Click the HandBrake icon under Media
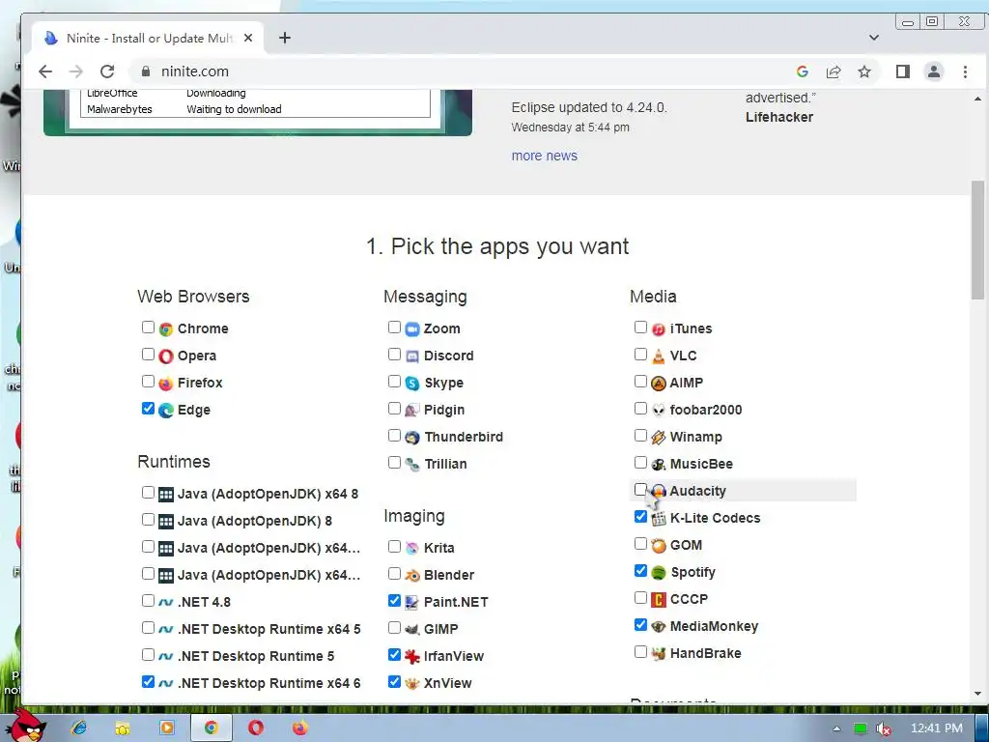989x742 pixels. (659, 654)
